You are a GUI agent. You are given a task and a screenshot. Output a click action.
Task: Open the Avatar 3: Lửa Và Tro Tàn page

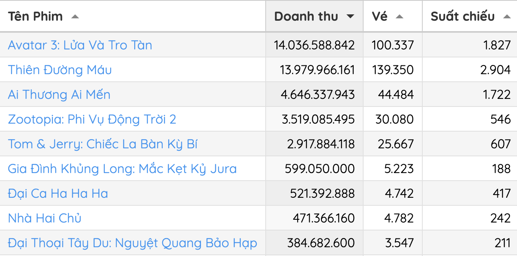tap(80, 45)
